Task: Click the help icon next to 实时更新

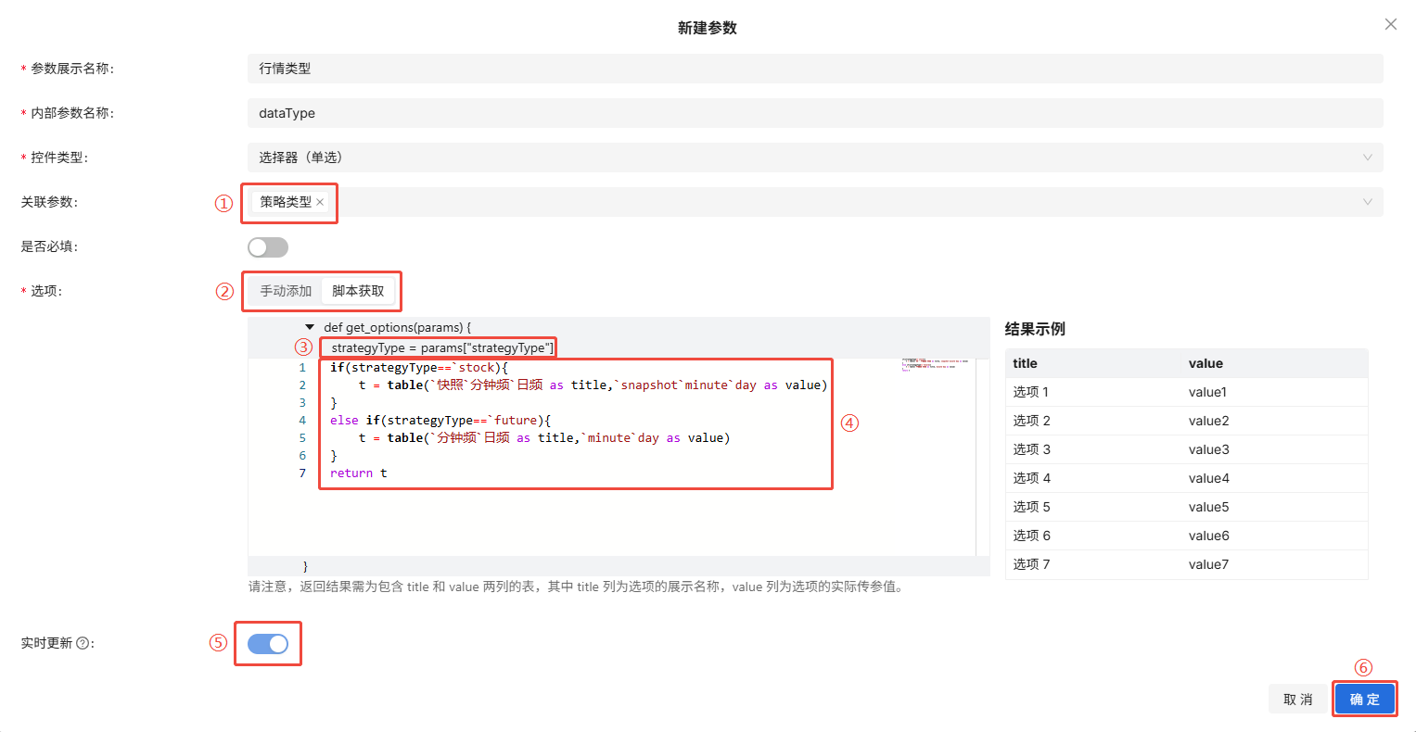Action: point(83,643)
